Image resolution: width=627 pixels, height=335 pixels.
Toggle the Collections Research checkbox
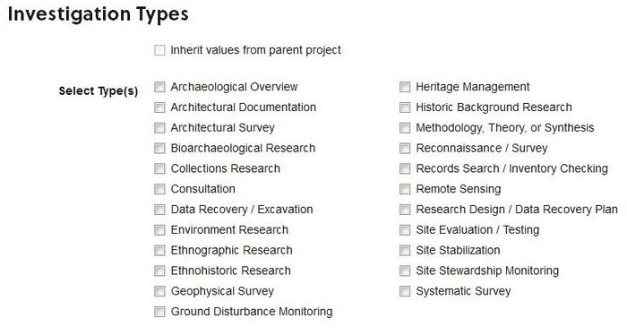click(x=159, y=168)
